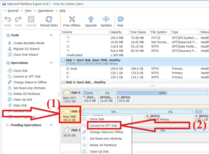Open Help from the toolbar bubble icon
The image size is (209, 154).
coord(120,19)
